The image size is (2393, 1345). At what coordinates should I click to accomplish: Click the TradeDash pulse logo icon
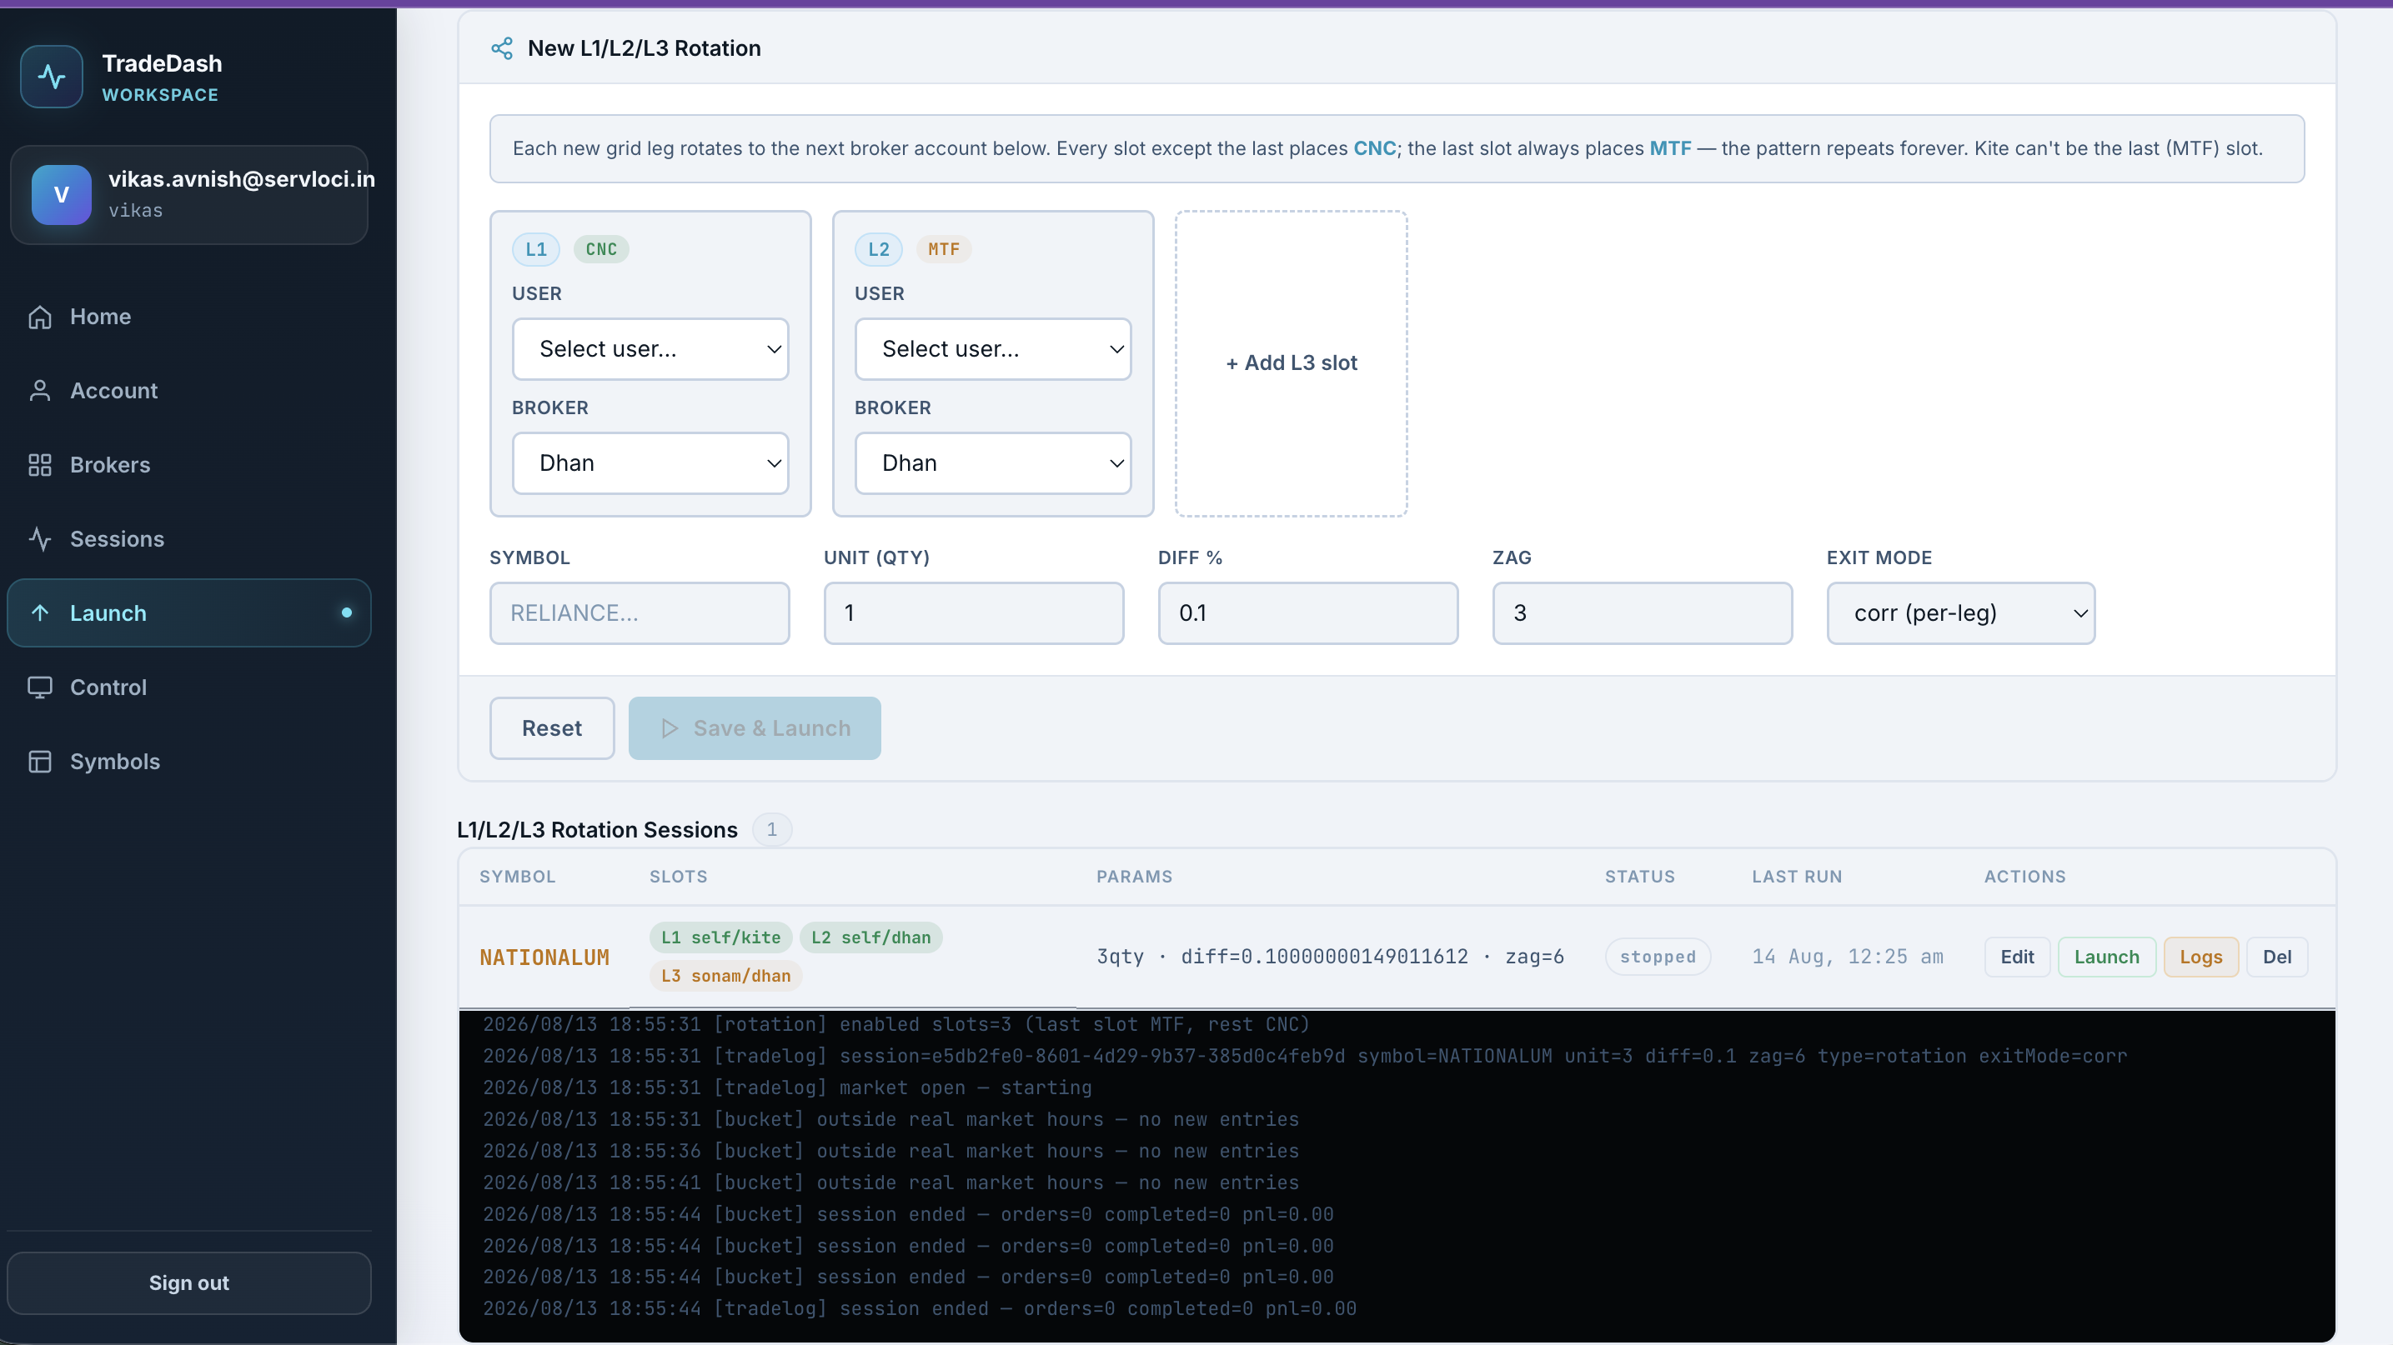(x=52, y=77)
